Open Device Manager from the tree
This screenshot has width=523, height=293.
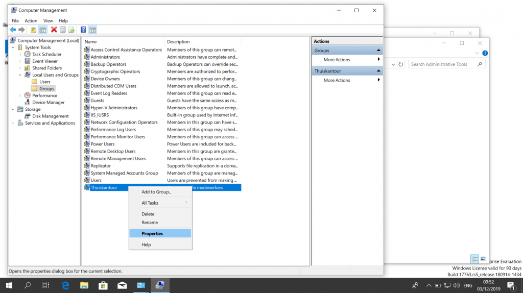pos(49,102)
